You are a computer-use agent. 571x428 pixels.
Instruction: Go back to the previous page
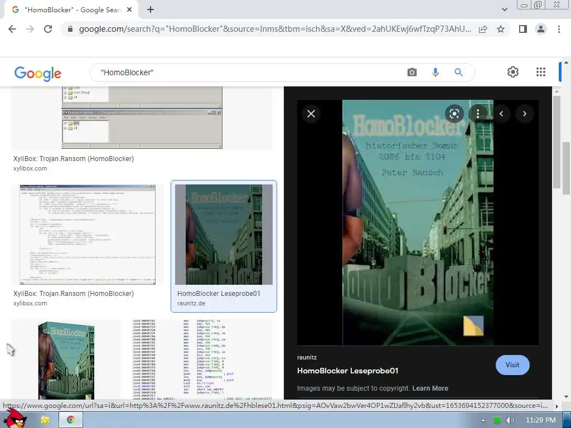[12, 29]
